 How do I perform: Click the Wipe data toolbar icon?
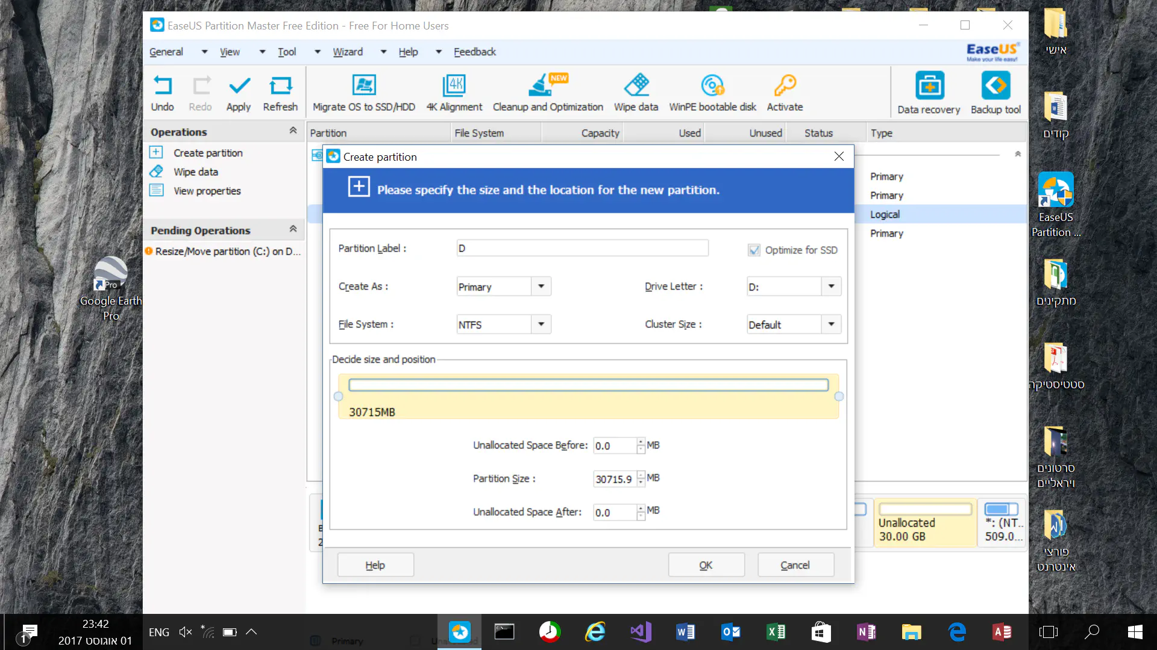(x=636, y=86)
